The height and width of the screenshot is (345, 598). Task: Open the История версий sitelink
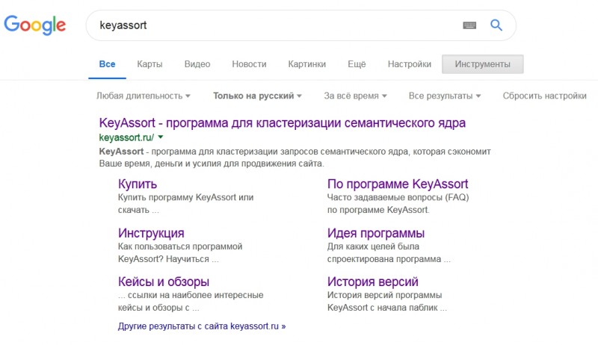pyautogui.click(x=372, y=282)
